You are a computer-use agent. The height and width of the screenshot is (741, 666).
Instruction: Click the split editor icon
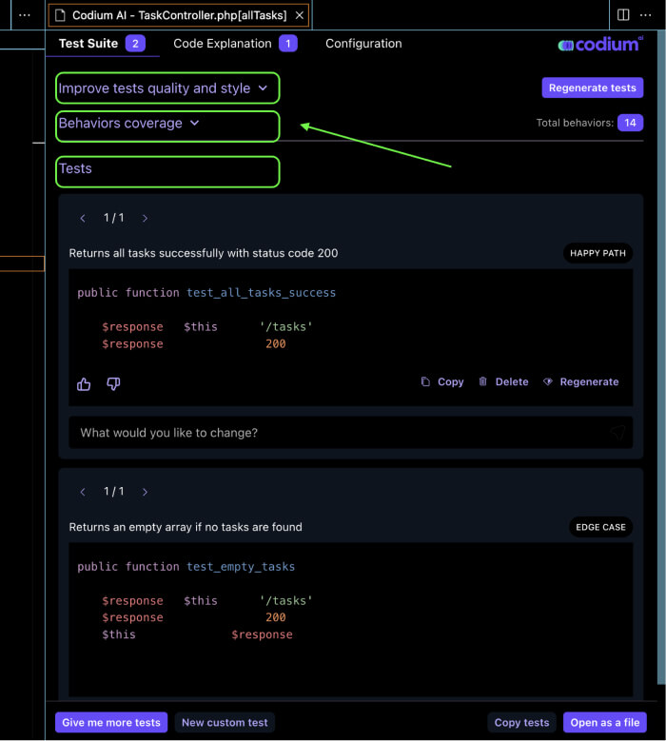623,15
